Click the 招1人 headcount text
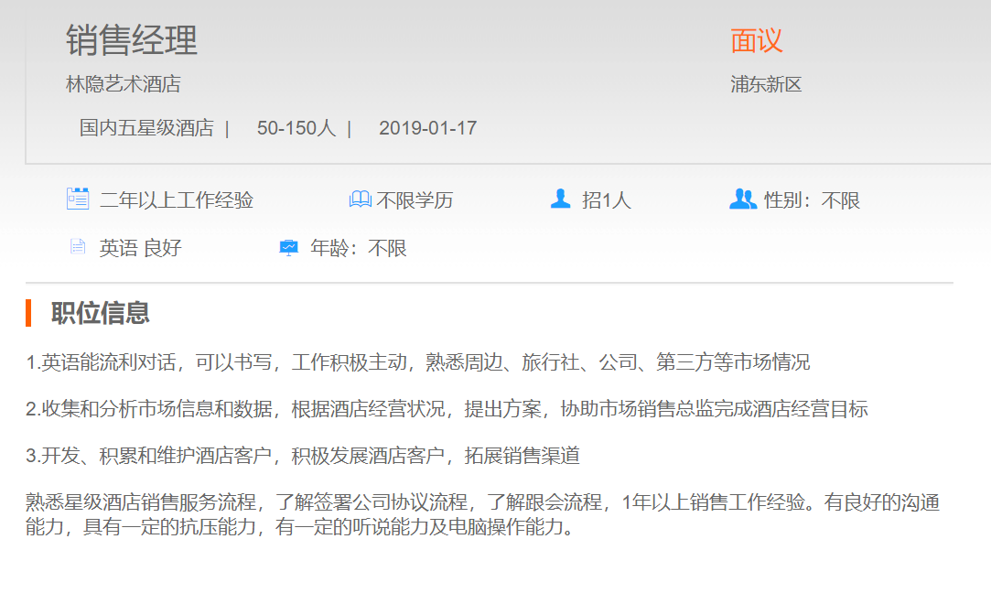The height and width of the screenshot is (593, 991). pos(607,200)
